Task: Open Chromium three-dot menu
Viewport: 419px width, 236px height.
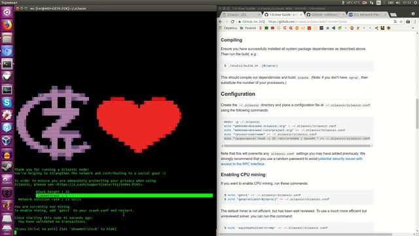Action: [415, 22]
